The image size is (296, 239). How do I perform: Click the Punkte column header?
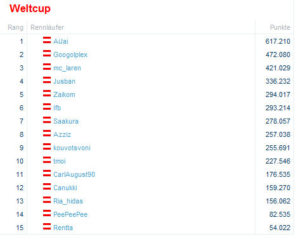(280, 27)
